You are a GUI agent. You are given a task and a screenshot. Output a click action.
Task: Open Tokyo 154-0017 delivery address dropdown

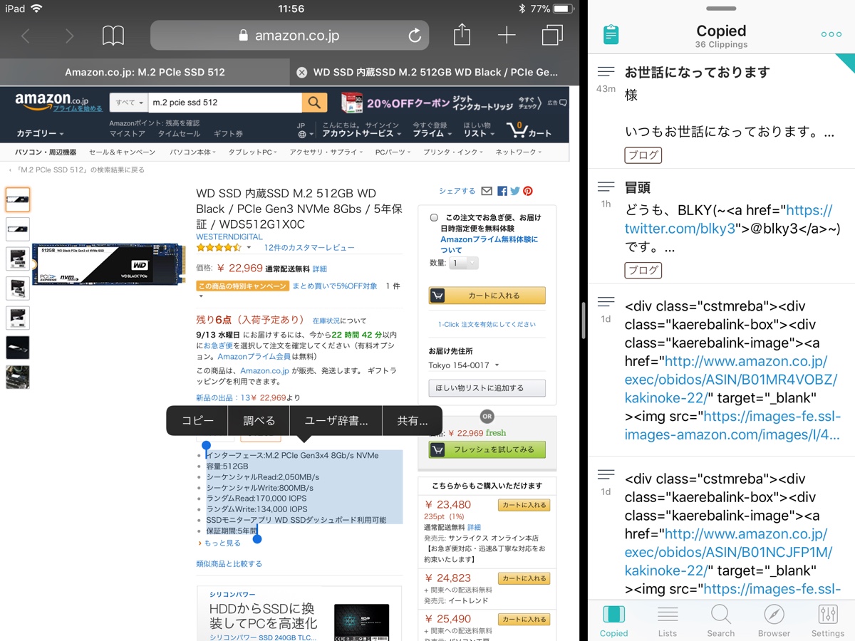[463, 365]
